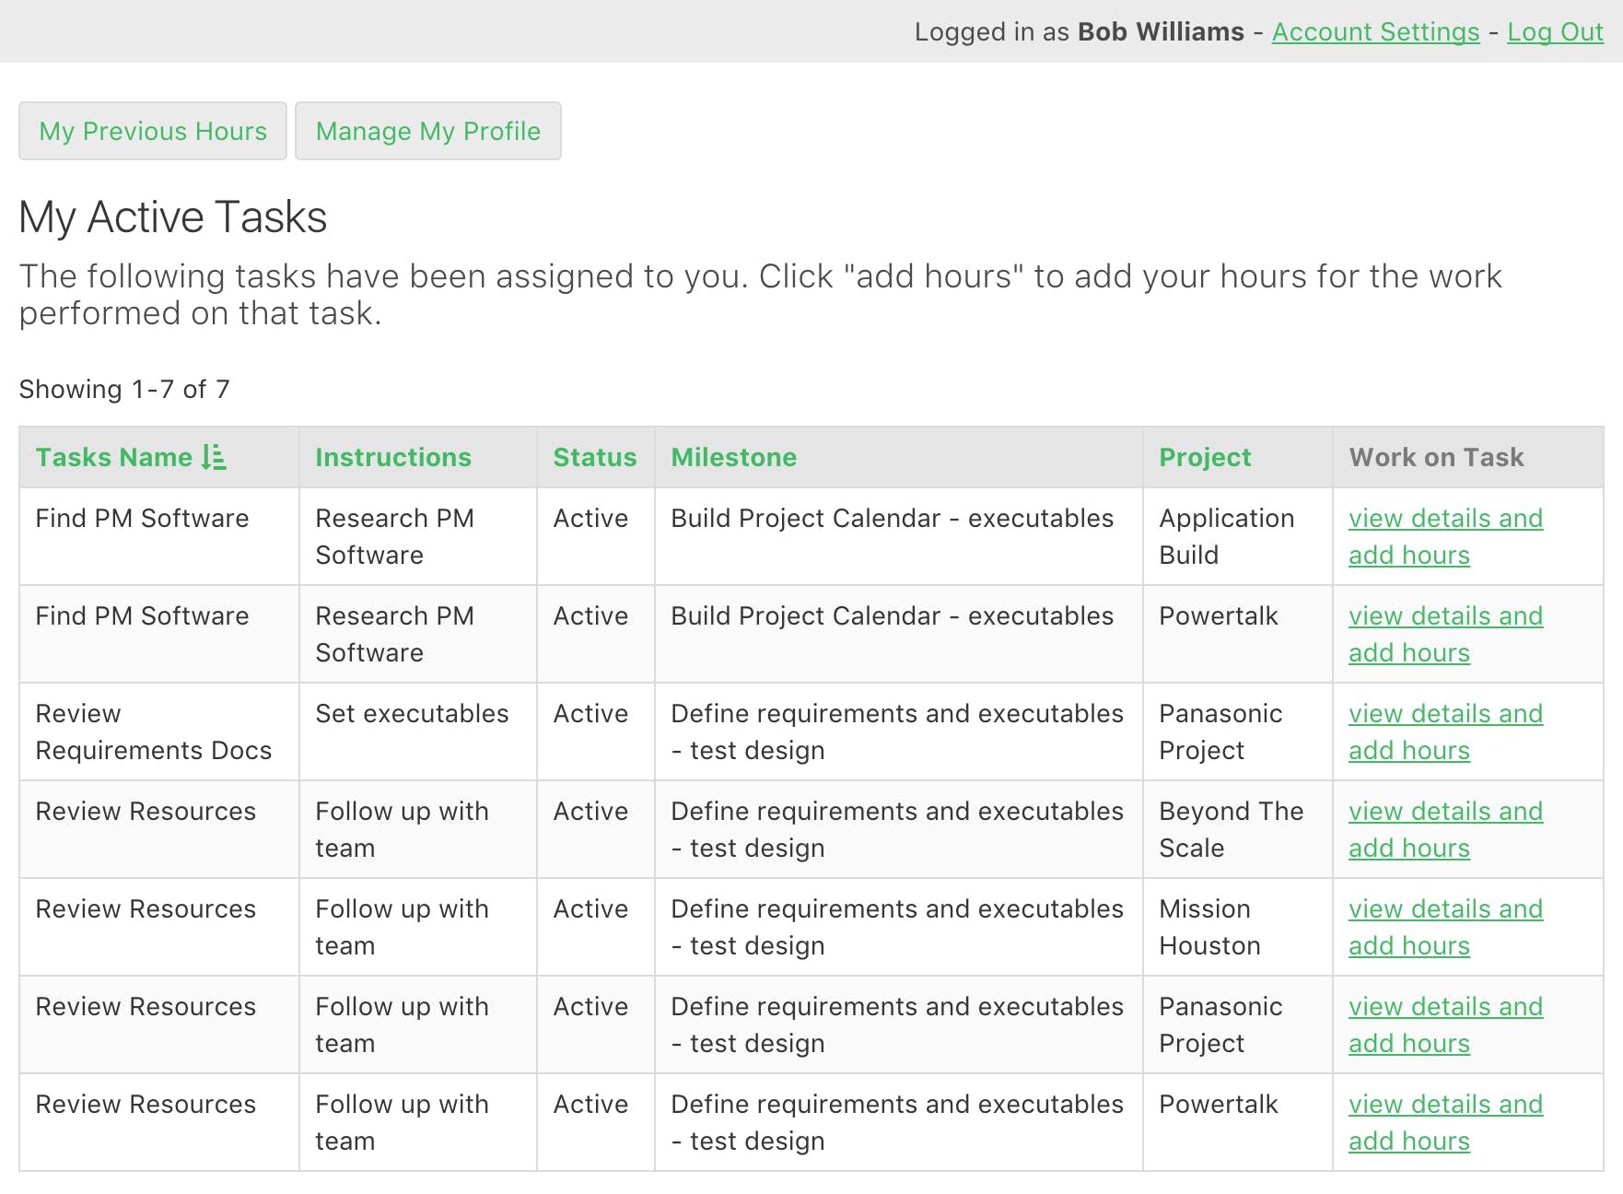Open My Previous Hours page

pos(153,131)
